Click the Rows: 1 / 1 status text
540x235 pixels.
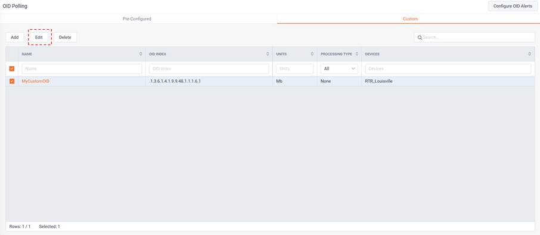tap(20, 227)
